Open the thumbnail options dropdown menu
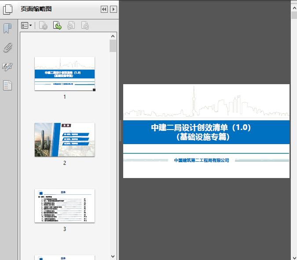 tap(26, 26)
